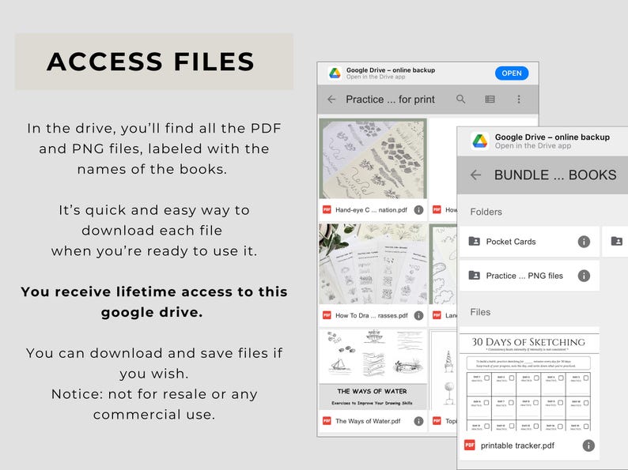Show info for printable tracker.pdf

click(588, 446)
